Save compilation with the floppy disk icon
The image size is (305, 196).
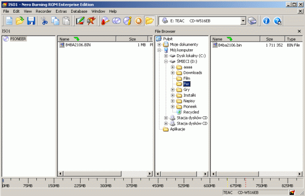click(x=31, y=21)
